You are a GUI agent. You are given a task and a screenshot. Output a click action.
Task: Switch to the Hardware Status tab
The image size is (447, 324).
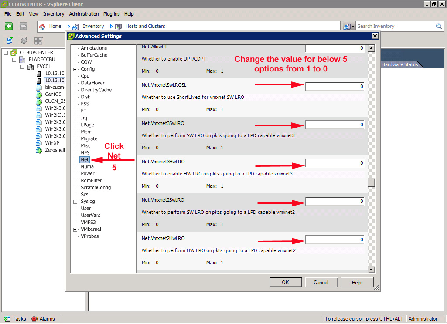tap(399, 64)
